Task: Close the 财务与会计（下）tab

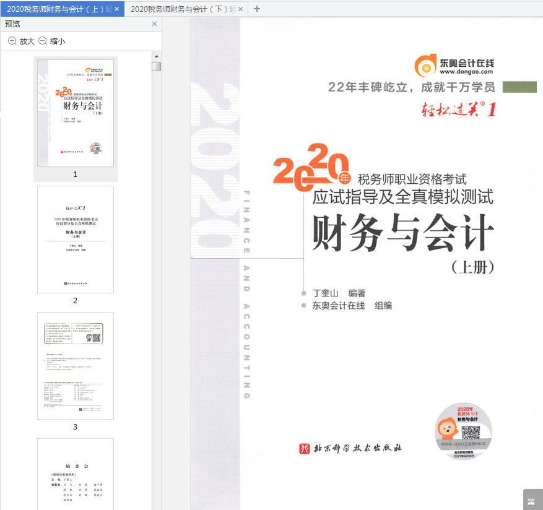Action: (241, 9)
